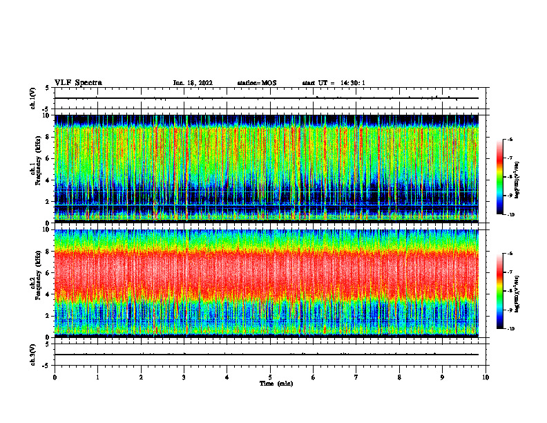547x423 pixels.
Task: Click the "VLF Spectra" title text
Action: click(78, 82)
